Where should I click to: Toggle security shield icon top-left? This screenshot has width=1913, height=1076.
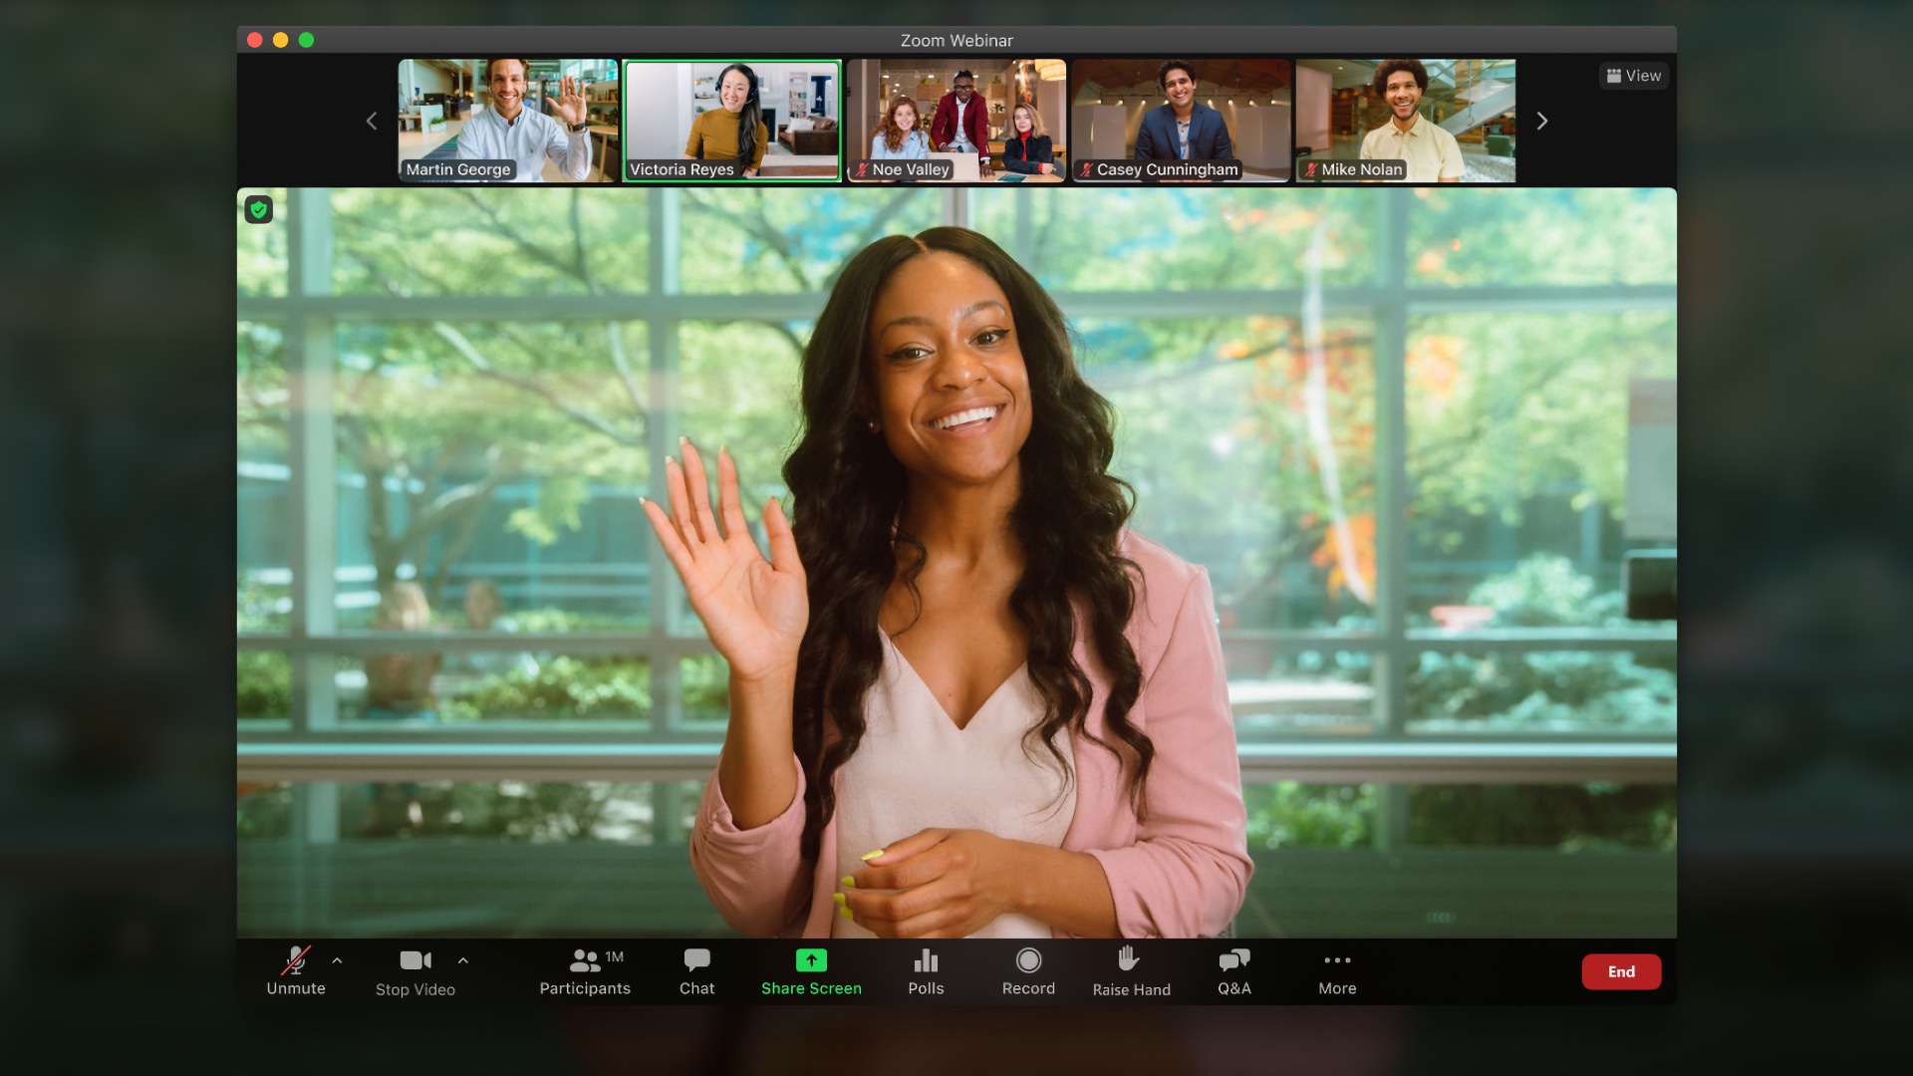tap(259, 209)
